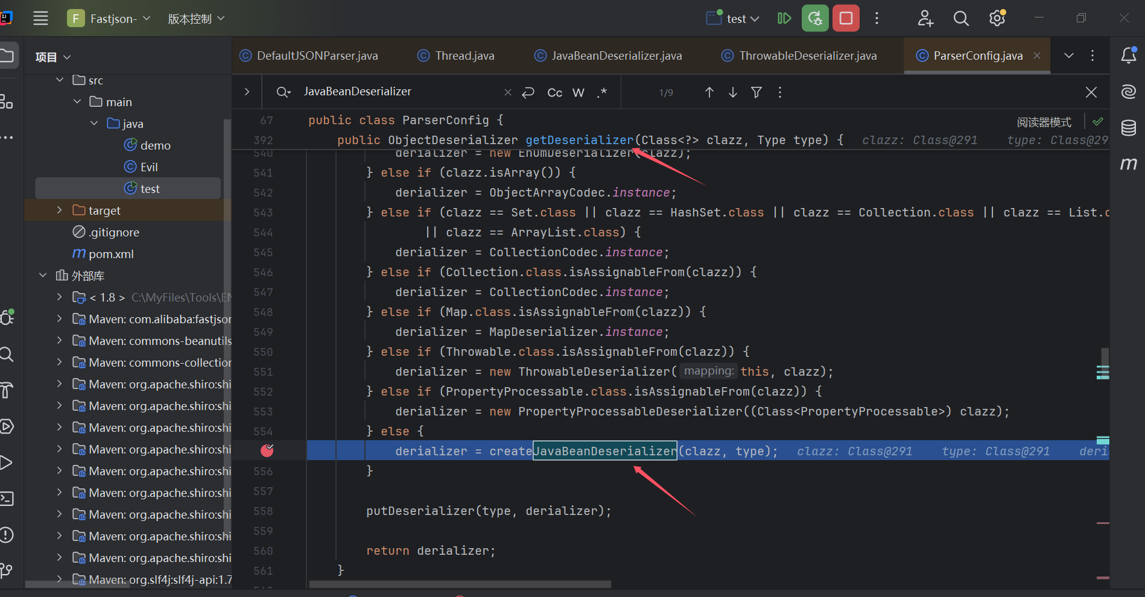The image size is (1145, 597).
Task: Open the Database tool window
Action: tap(1128, 128)
